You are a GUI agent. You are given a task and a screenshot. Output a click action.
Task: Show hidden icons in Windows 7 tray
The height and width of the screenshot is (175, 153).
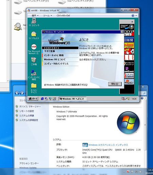pos(124,172)
